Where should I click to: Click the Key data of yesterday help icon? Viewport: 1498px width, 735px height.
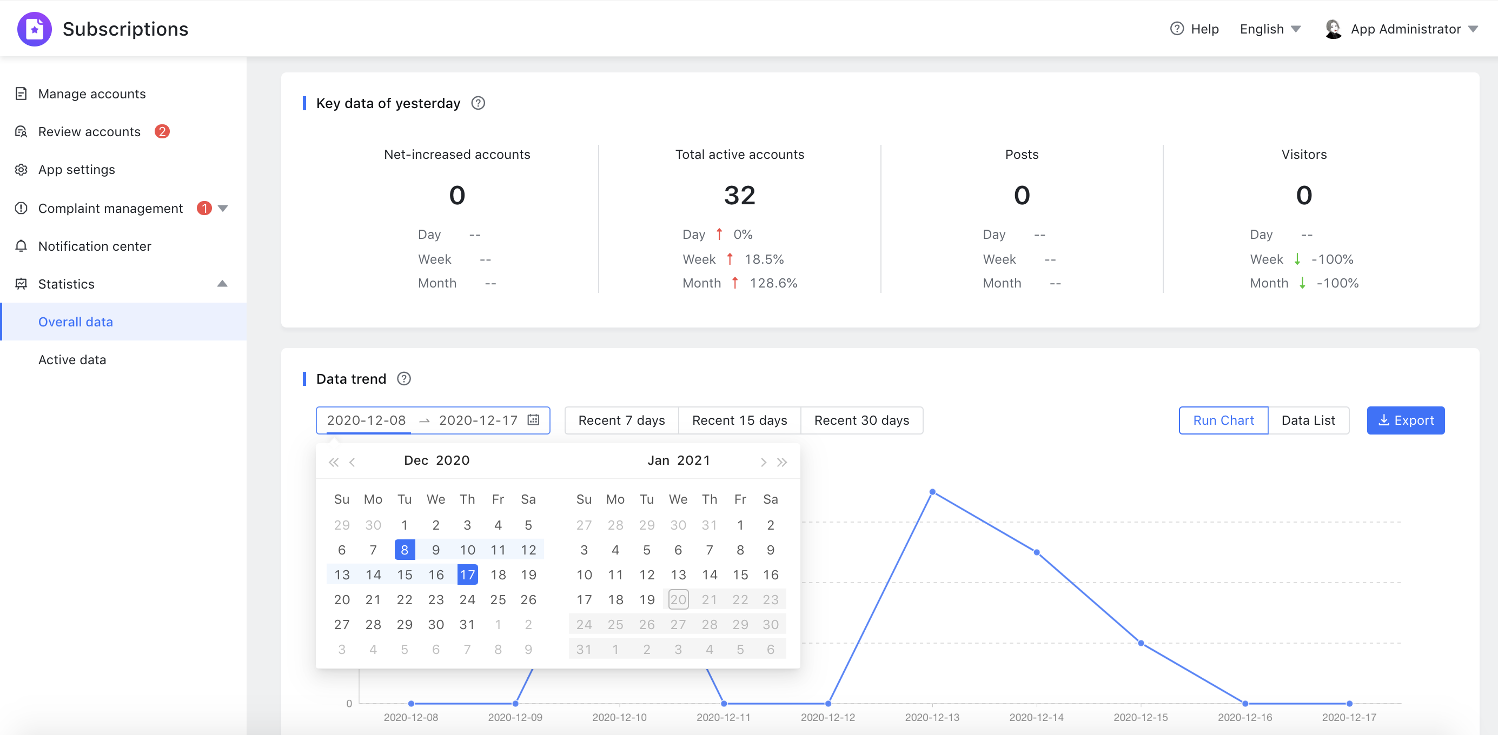click(x=478, y=103)
